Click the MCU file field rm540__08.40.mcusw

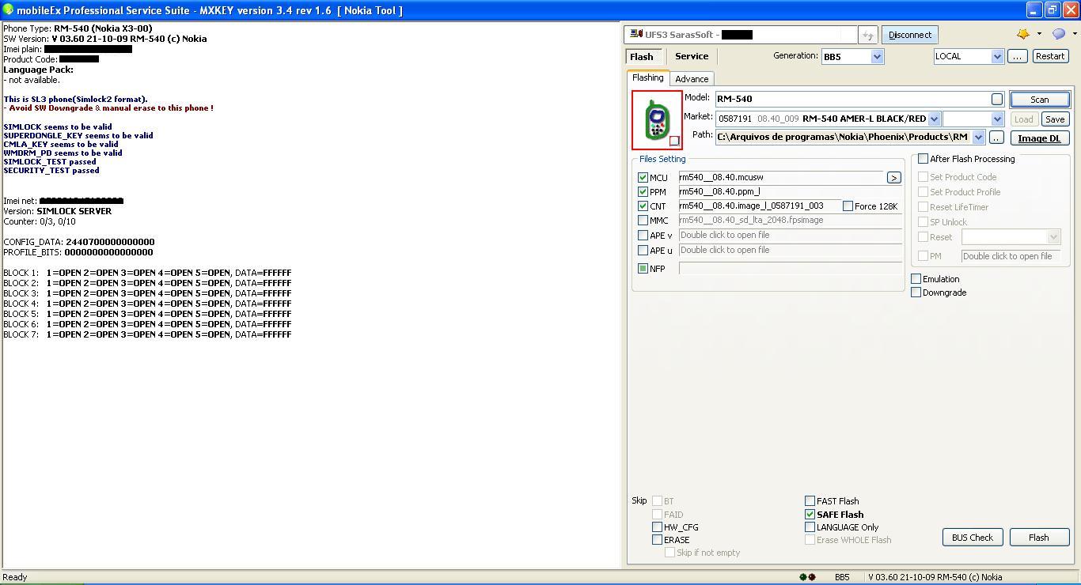pyautogui.click(x=781, y=178)
